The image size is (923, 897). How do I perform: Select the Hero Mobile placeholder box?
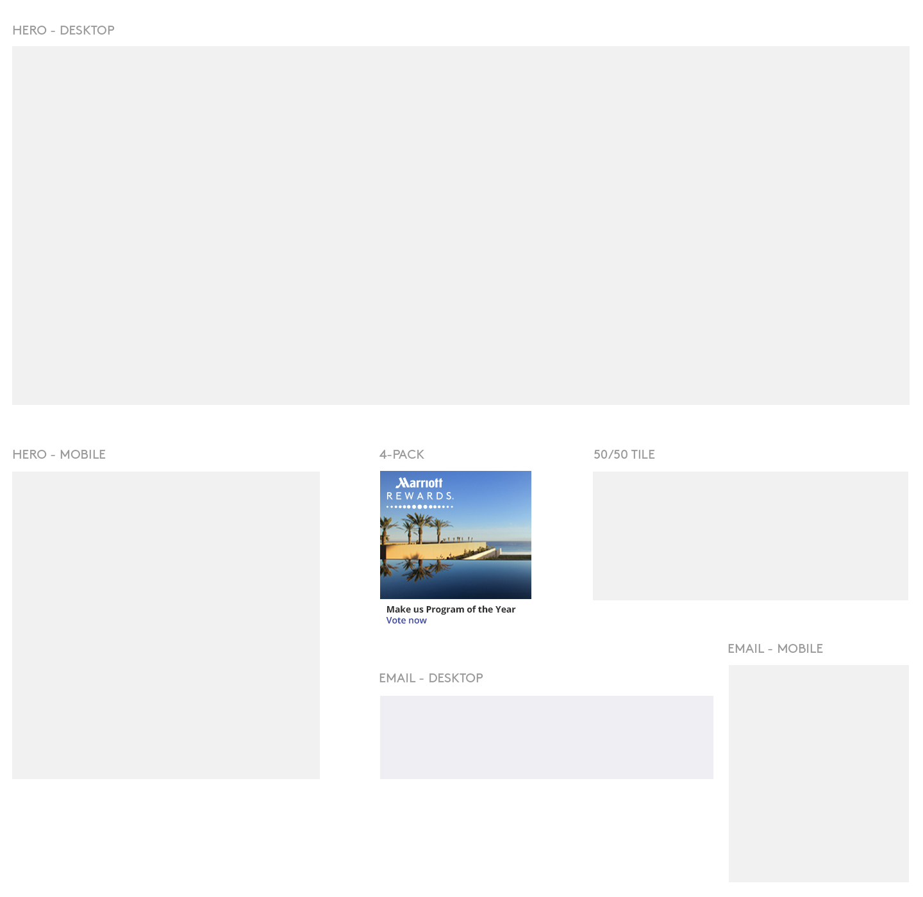166,625
